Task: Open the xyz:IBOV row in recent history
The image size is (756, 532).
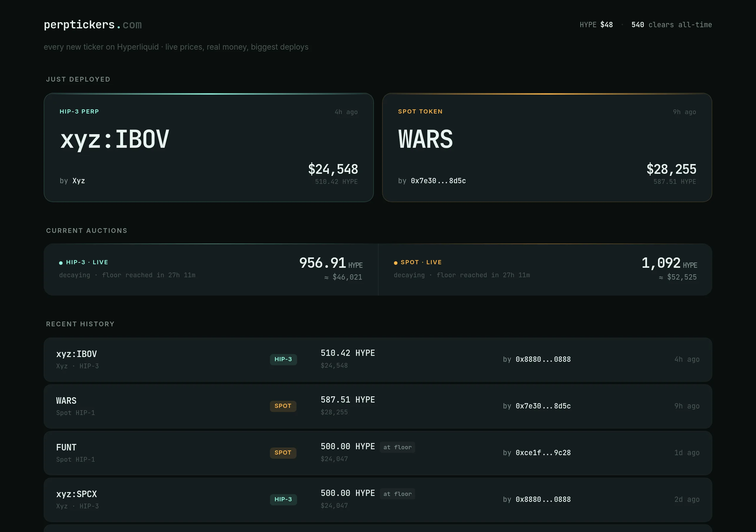Action: click(378, 359)
